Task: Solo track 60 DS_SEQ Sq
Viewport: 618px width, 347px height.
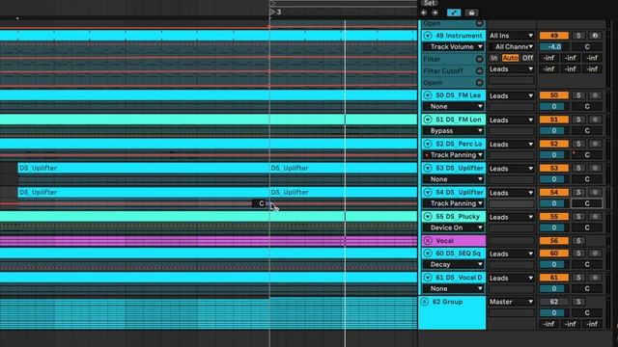Action: pyautogui.click(x=578, y=253)
